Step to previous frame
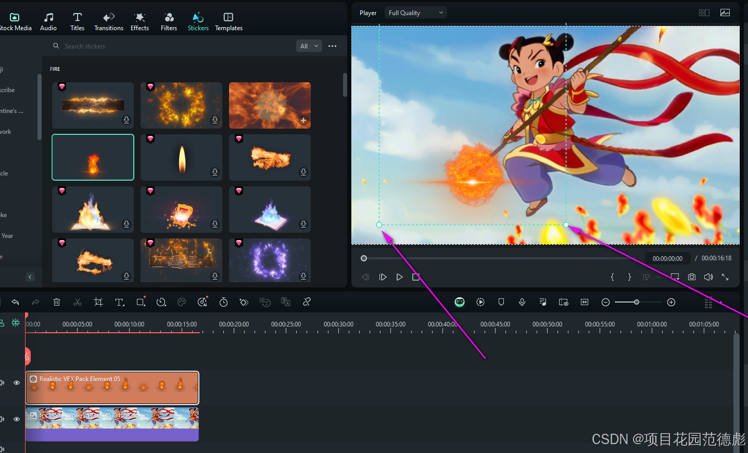The image size is (748, 453). coord(365,277)
